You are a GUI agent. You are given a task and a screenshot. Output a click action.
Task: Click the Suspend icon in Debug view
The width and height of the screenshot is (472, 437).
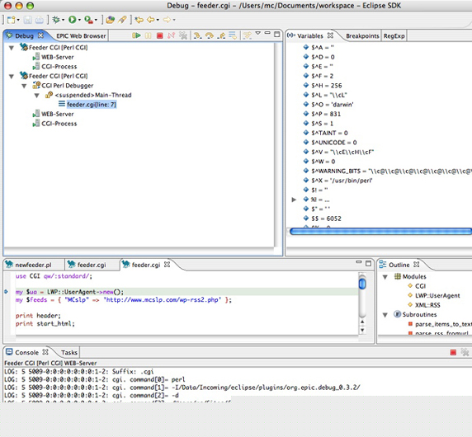coord(148,35)
